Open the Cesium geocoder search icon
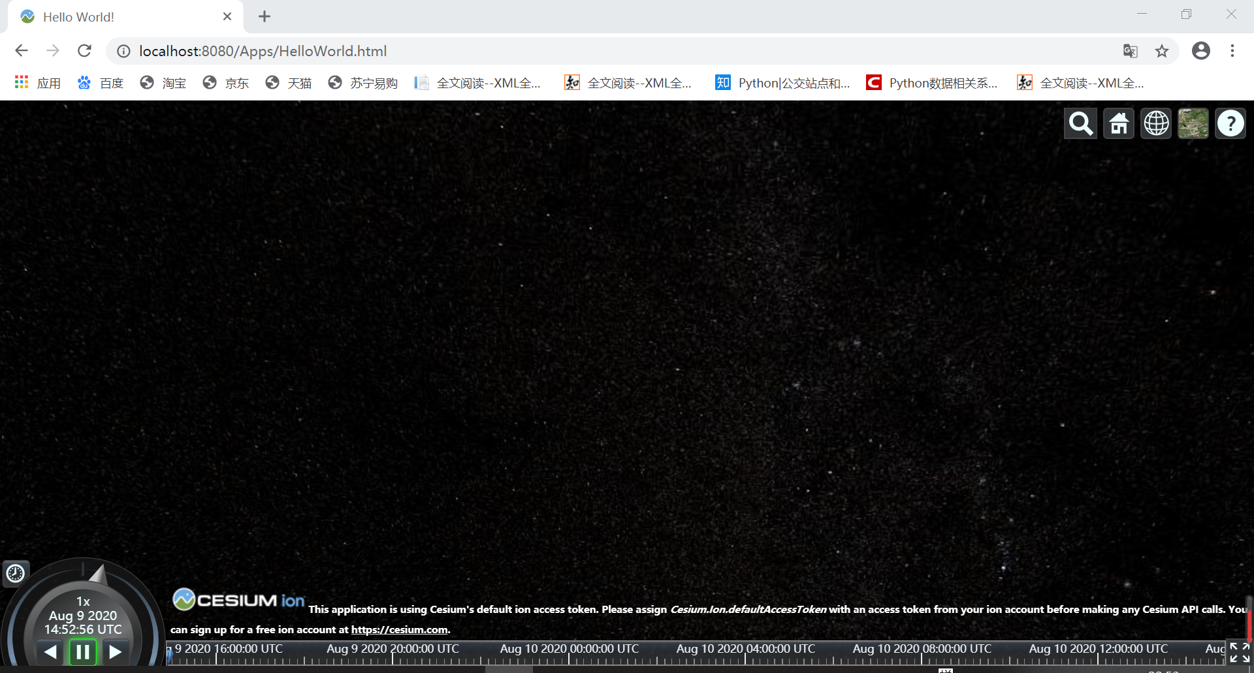The width and height of the screenshot is (1254, 673). (x=1081, y=123)
